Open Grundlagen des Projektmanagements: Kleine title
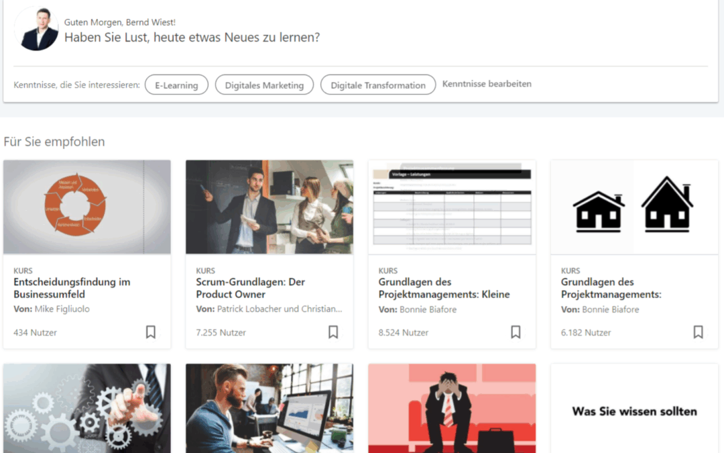The width and height of the screenshot is (724, 453). [x=444, y=288]
